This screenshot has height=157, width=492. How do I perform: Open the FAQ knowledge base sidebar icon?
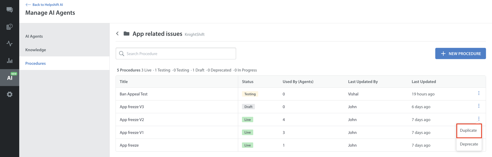(x=9, y=27)
